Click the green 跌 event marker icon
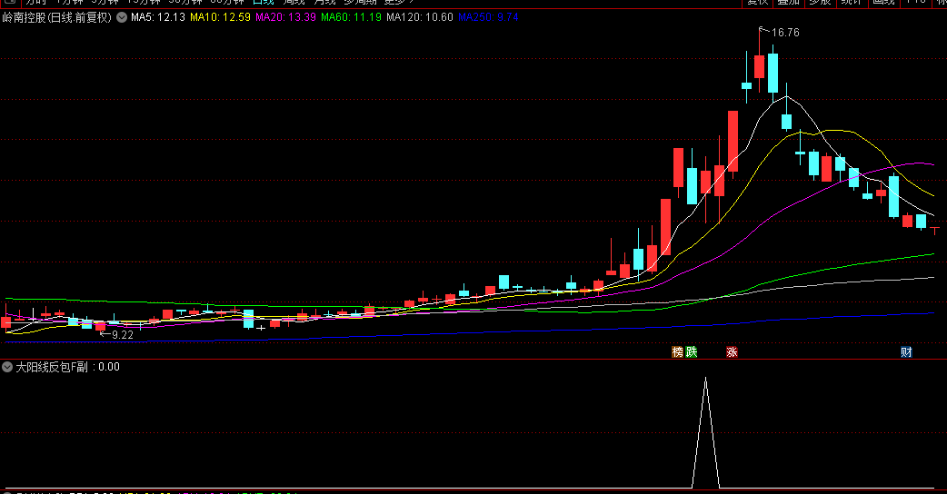 tap(692, 351)
